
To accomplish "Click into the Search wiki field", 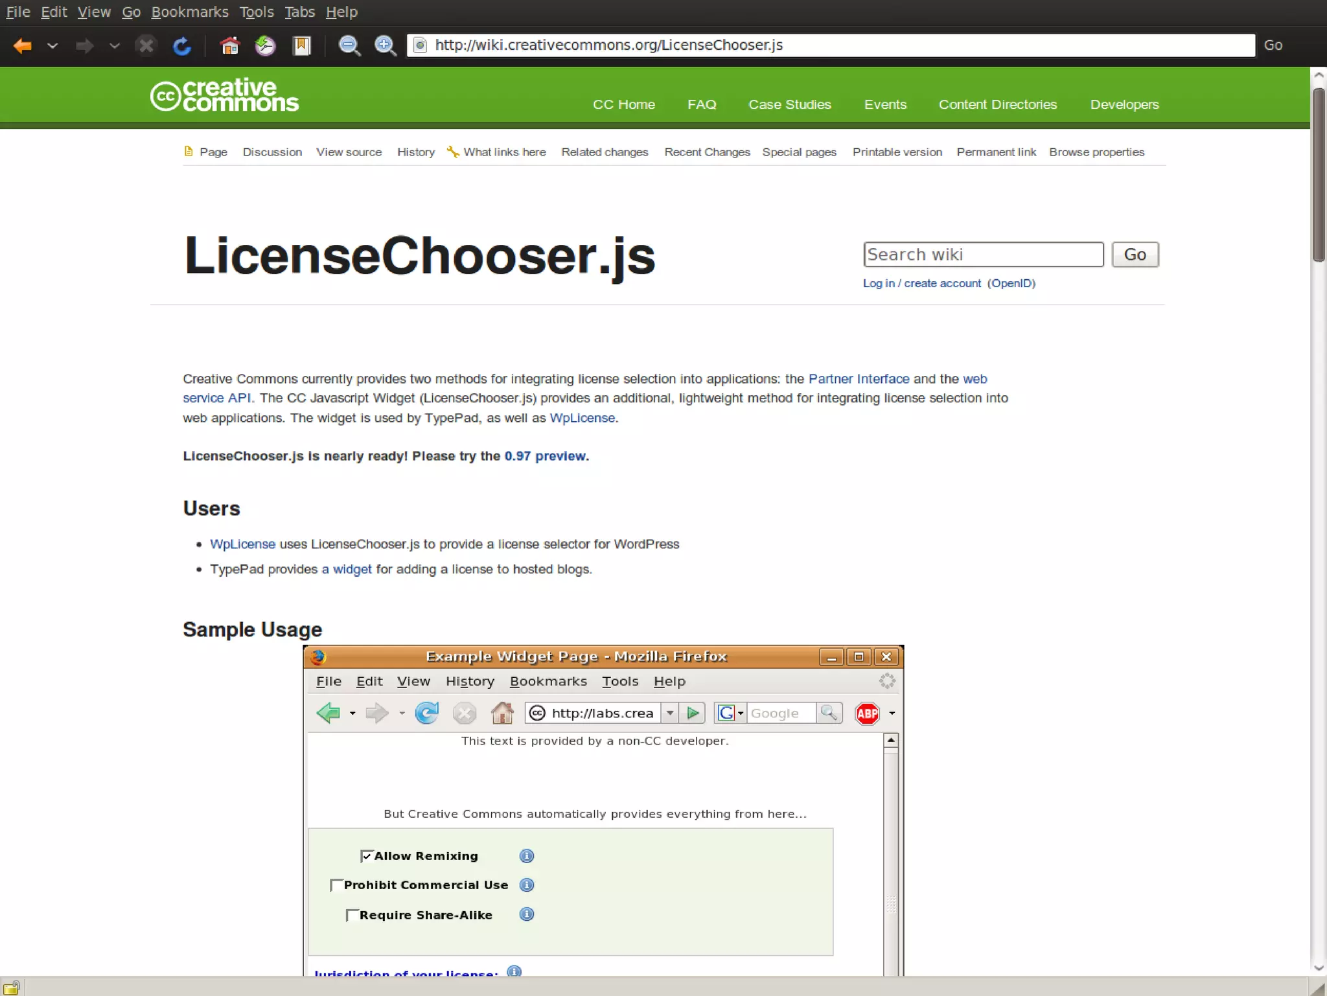I will [983, 255].
